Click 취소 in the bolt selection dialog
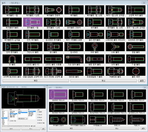 click(x=104, y=81)
